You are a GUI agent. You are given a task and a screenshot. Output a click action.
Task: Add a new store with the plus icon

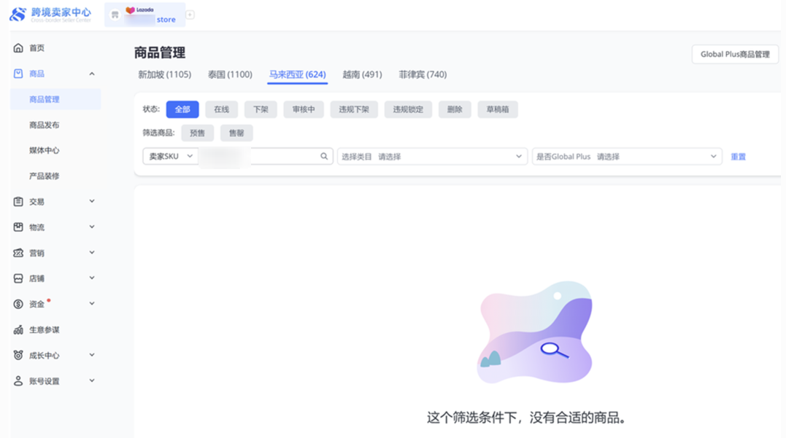[190, 15]
